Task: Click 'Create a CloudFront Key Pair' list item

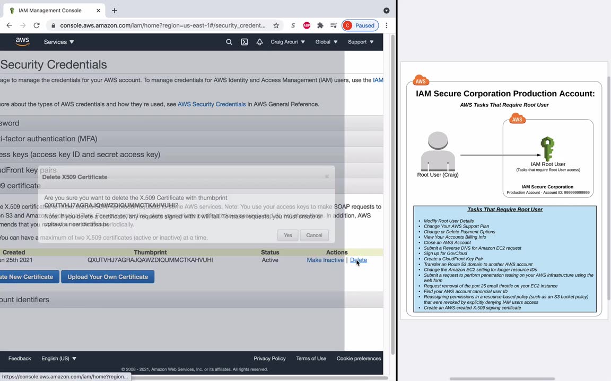Action: pyautogui.click(x=453, y=259)
